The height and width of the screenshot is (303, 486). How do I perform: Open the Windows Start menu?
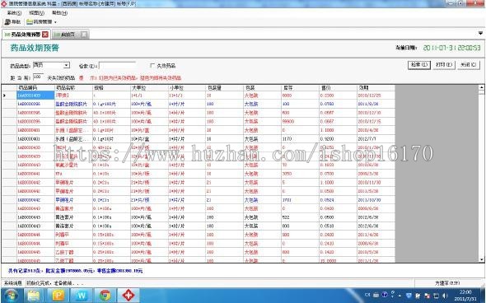[x=11, y=296]
